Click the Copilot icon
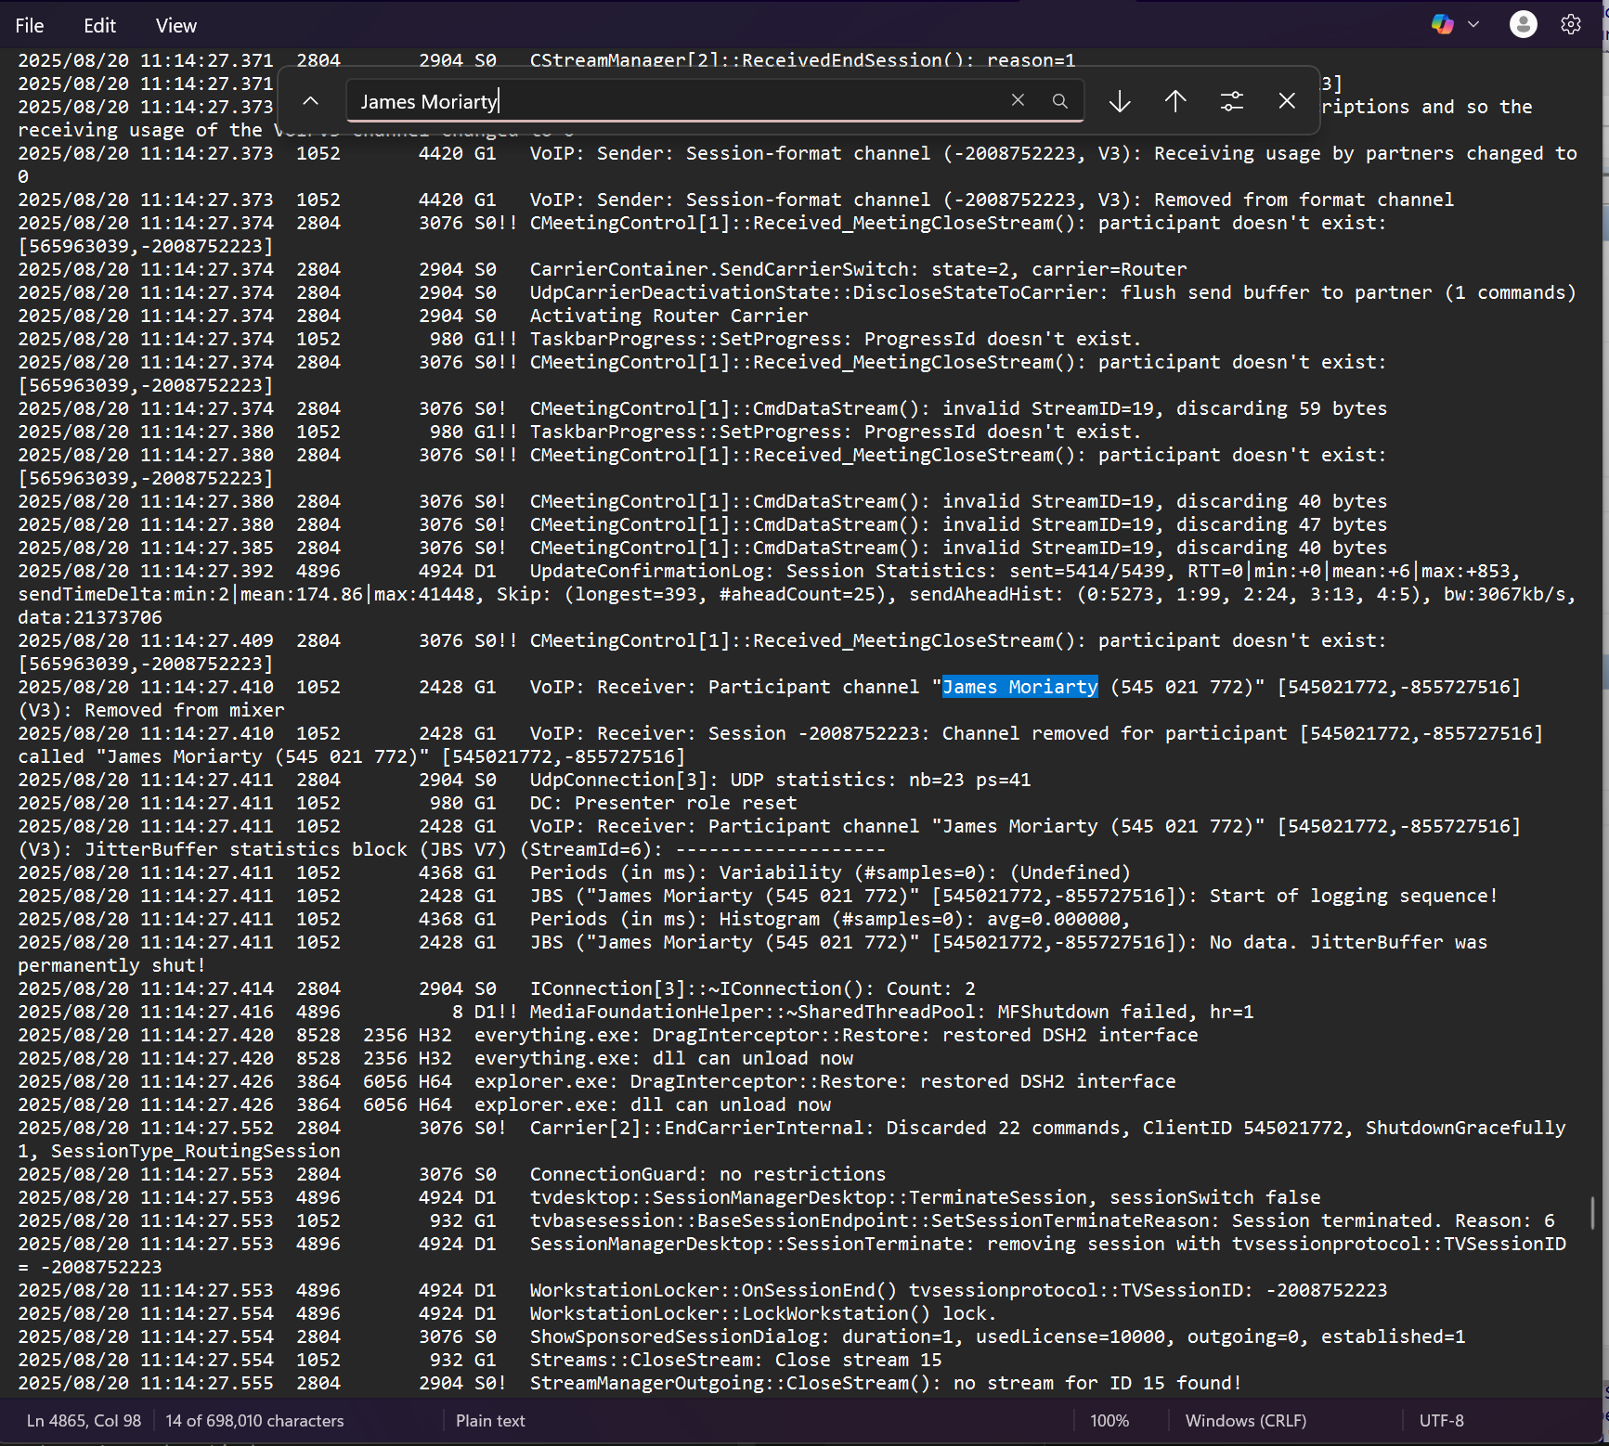Viewport: 1609px width, 1446px height. point(1442,25)
